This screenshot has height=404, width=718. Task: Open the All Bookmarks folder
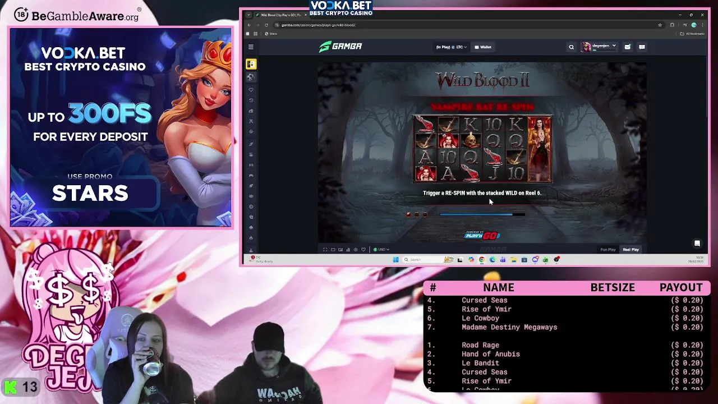[692, 34]
